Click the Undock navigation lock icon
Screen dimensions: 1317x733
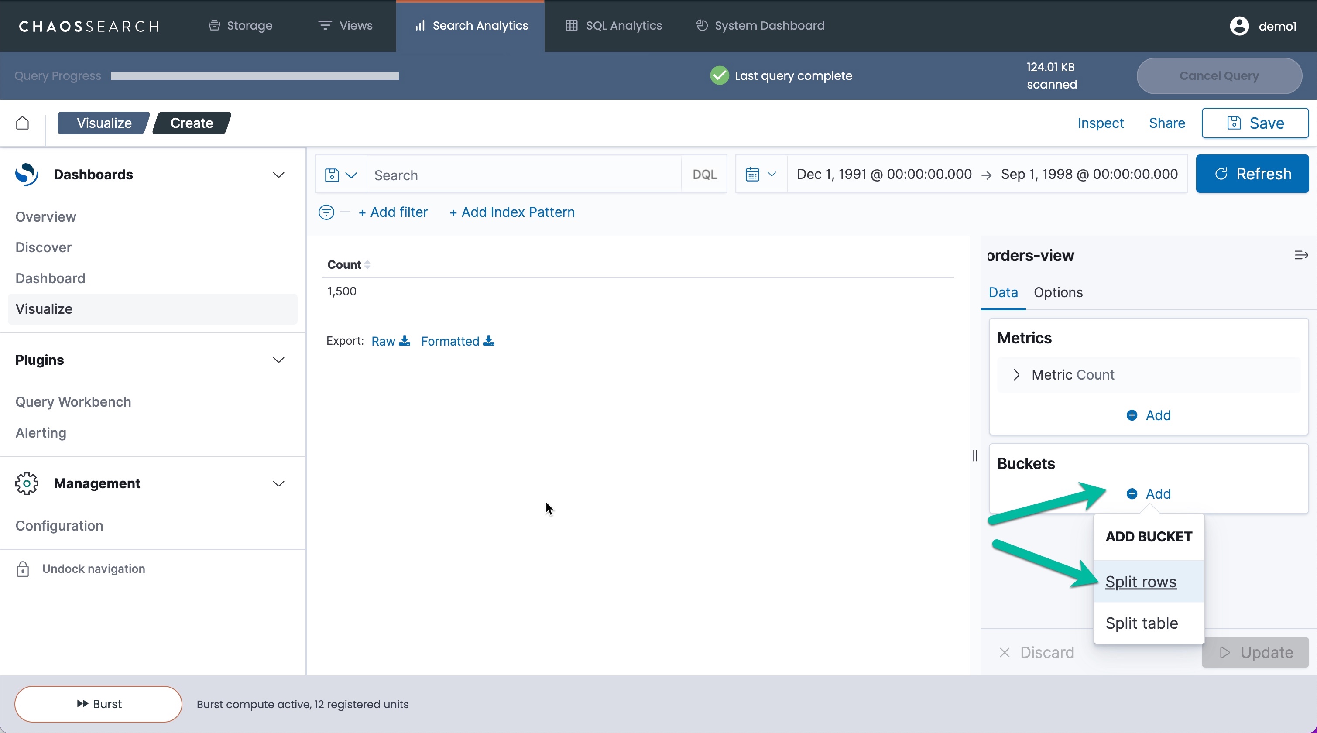(23, 569)
